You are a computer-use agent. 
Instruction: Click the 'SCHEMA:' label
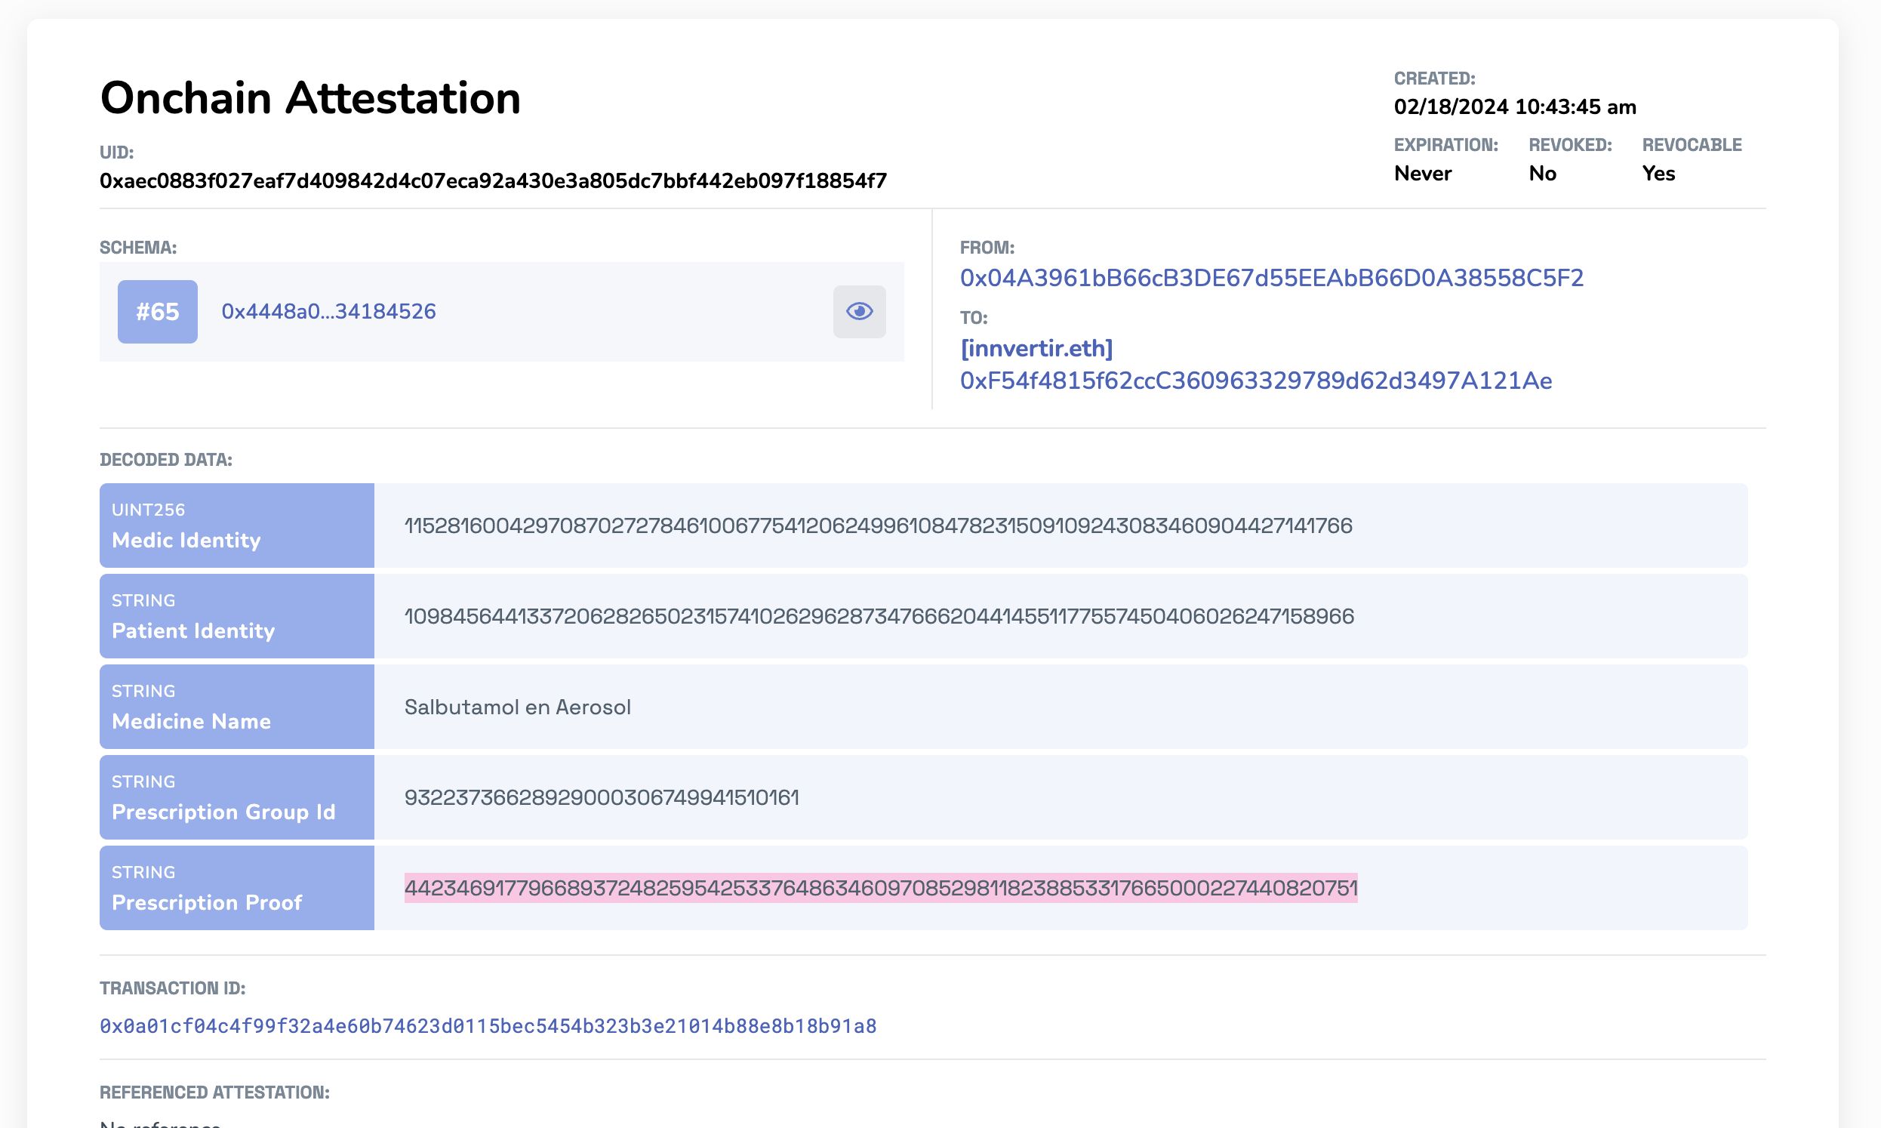click(x=137, y=248)
